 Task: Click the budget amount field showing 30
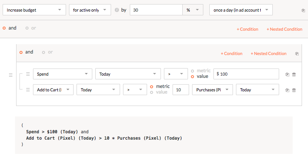pos(156,10)
